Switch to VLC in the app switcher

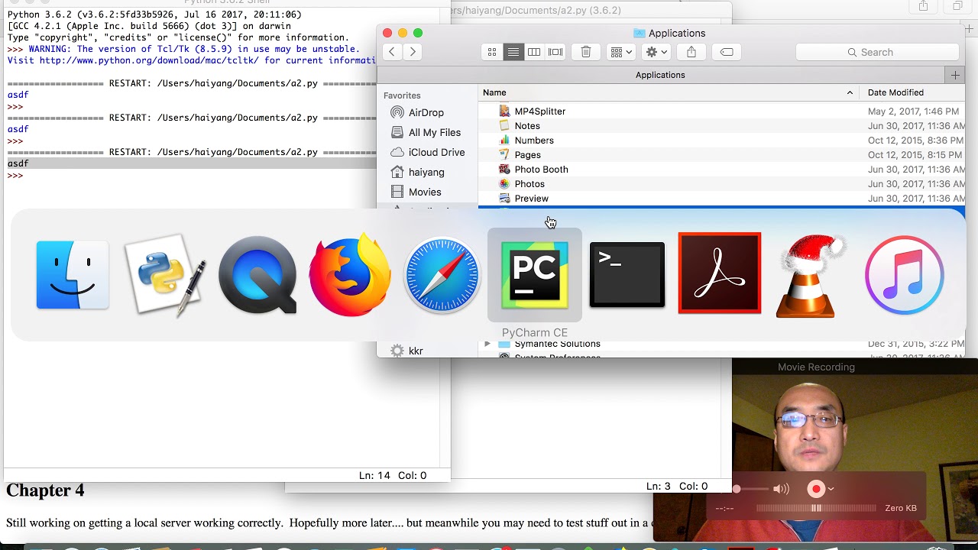811,275
